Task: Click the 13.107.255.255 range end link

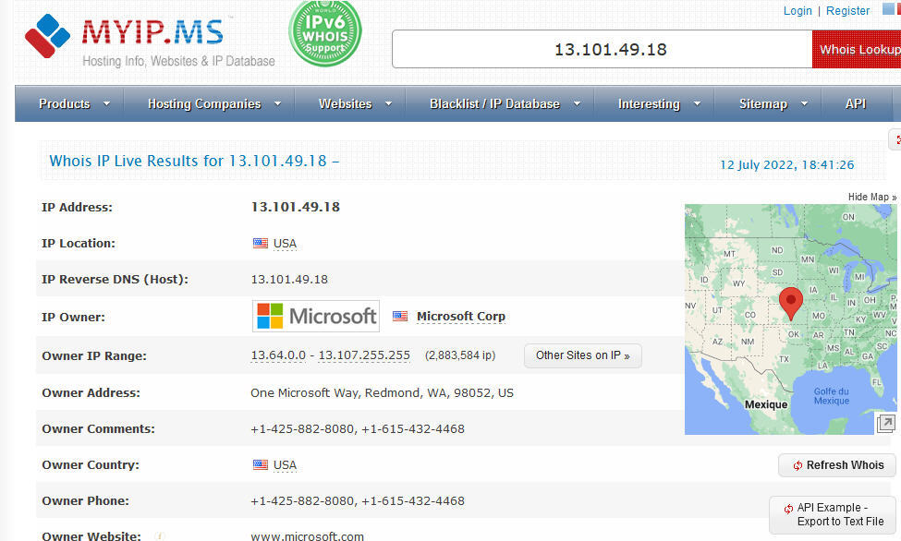Action: 364,355
